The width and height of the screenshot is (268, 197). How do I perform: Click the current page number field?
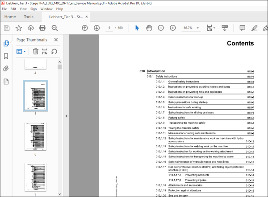coord(109,28)
